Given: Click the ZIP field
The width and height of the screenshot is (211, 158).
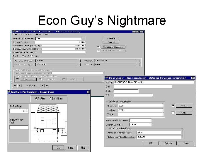Looking at the screenshot, I should 133,95.
